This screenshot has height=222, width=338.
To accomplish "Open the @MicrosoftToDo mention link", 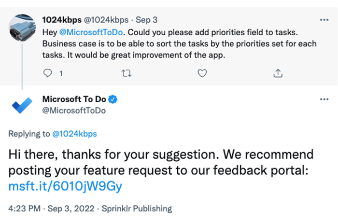I will 91,32.
